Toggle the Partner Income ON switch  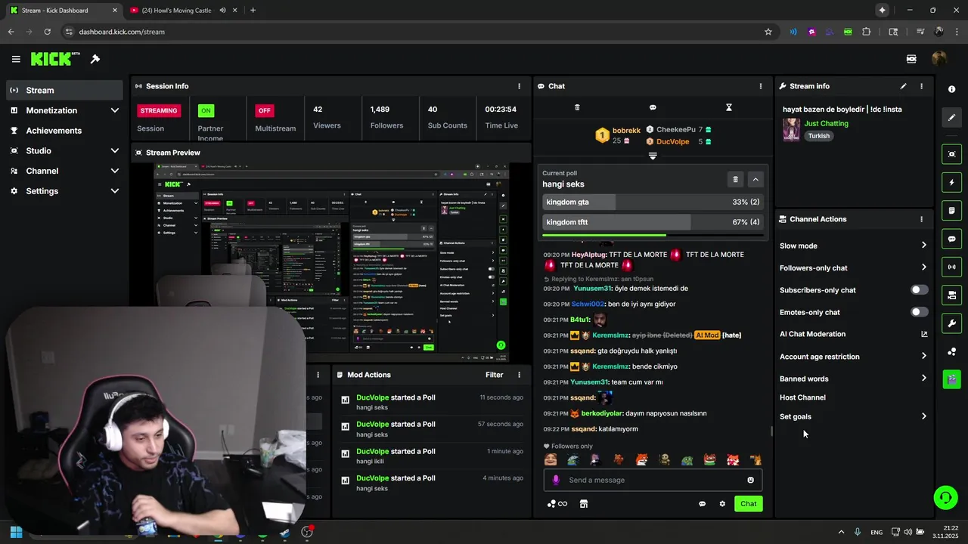(206, 110)
